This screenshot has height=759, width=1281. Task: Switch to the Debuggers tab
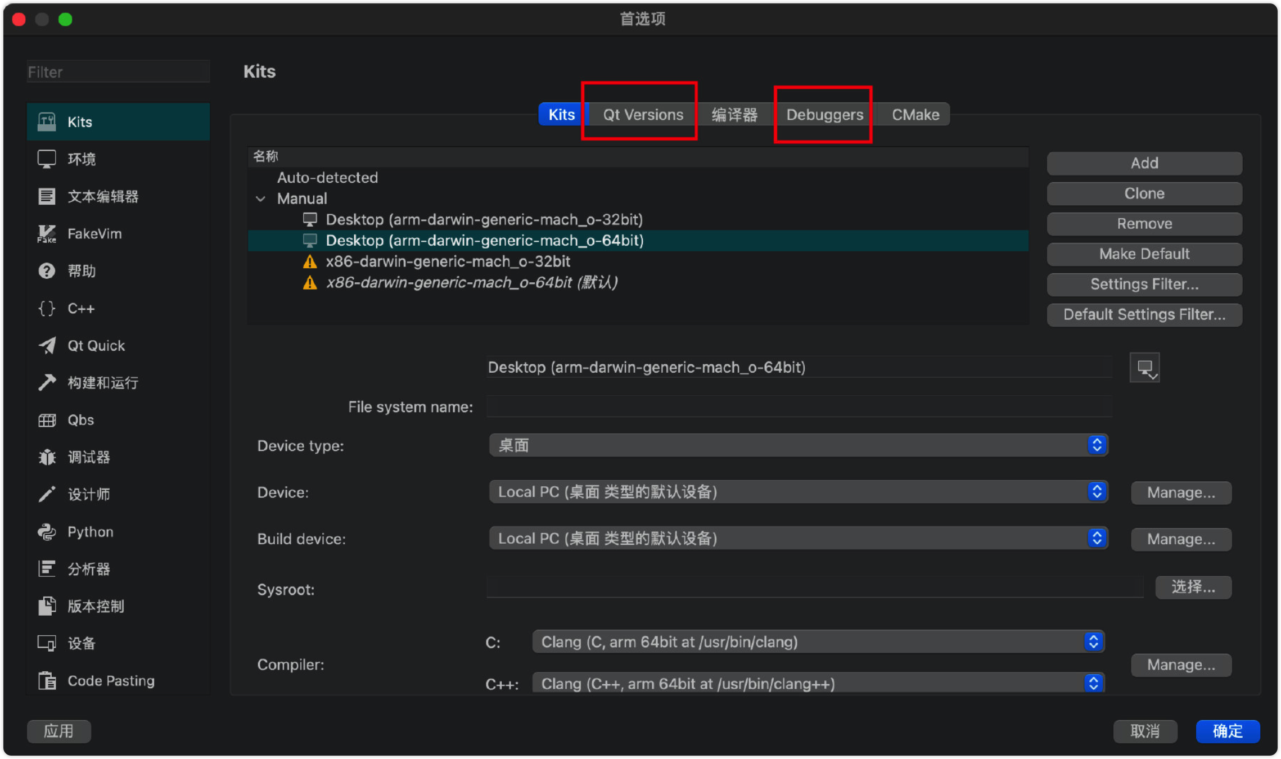coord(824,115)
